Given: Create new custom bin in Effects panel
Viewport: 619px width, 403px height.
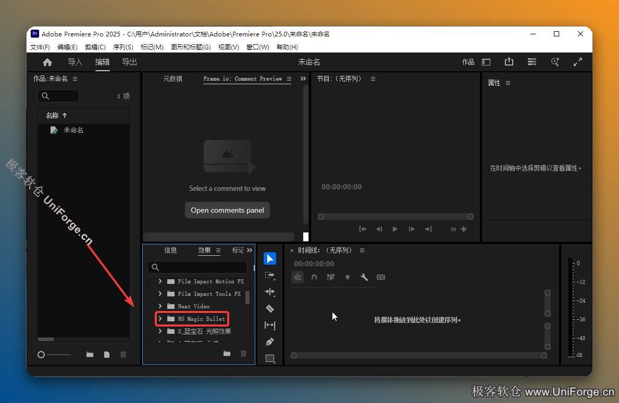Looking at the screenshot, I should pos(227,354).
